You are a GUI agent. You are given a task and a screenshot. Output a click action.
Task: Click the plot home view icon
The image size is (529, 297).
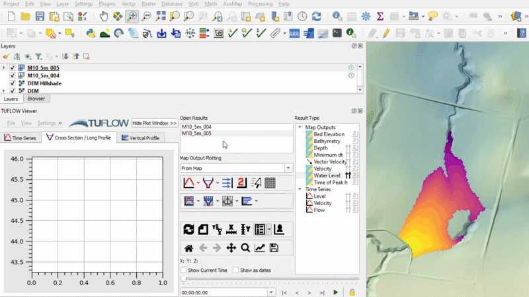[188, 248]
